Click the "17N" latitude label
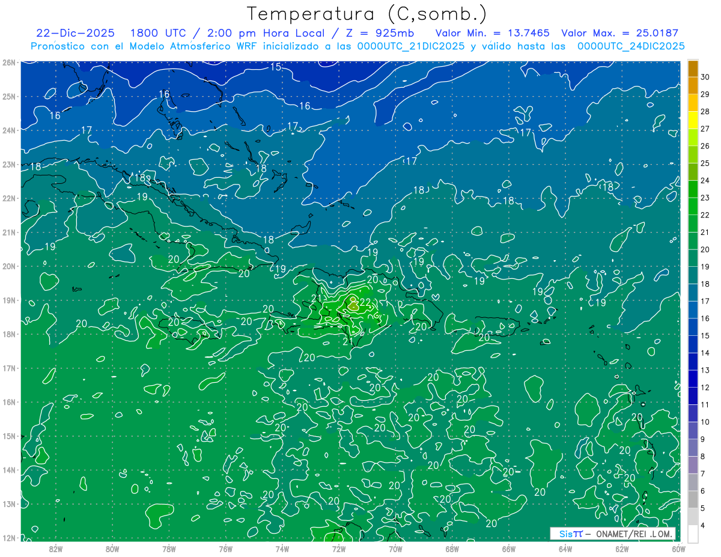721x557 pixels. click(8, 368)
